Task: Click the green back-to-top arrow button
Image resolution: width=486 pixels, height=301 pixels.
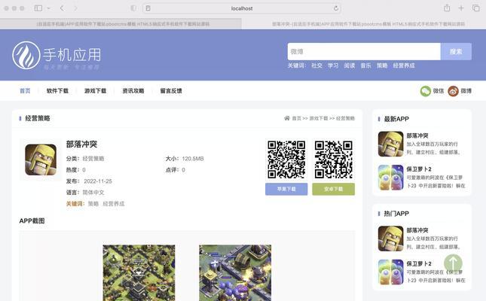Action: [x=453, y=263]
